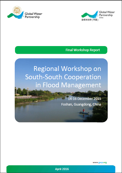Click the gold 20 anniversary badge
The image size is (122, 173).
click(17, 10)
